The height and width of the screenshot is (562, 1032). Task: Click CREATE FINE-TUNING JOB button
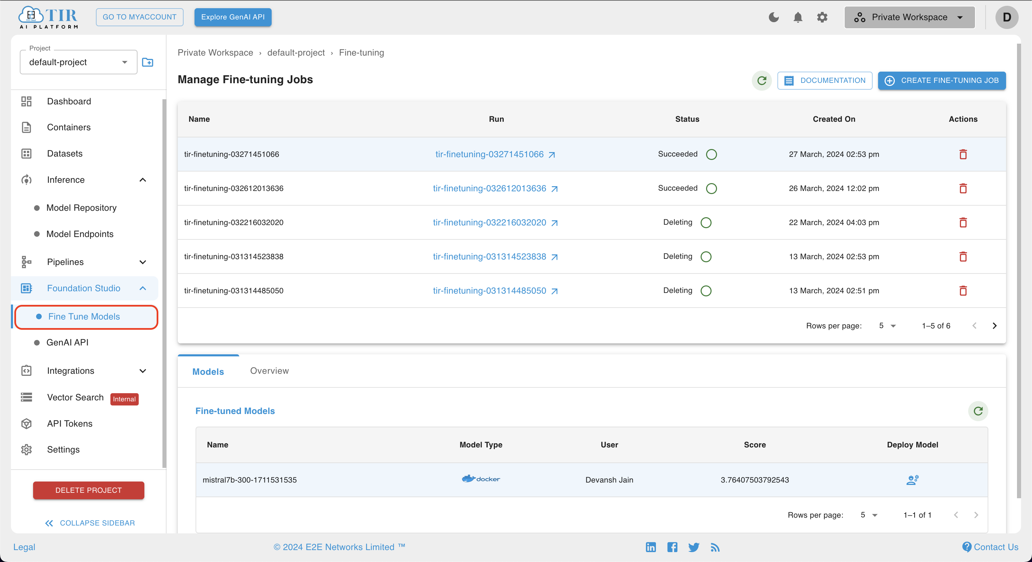(942, 80)
